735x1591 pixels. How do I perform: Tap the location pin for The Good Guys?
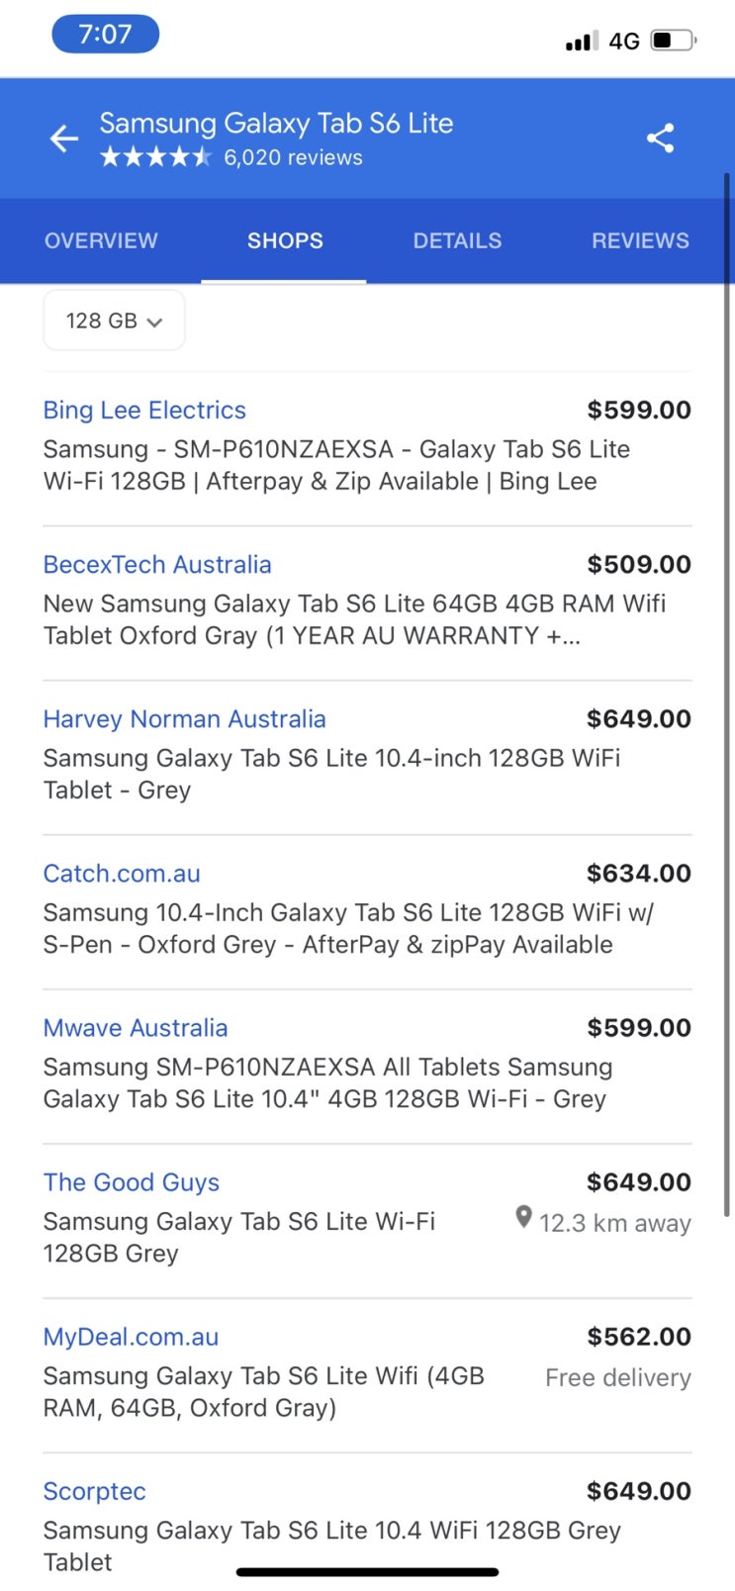click(524, 1218)
